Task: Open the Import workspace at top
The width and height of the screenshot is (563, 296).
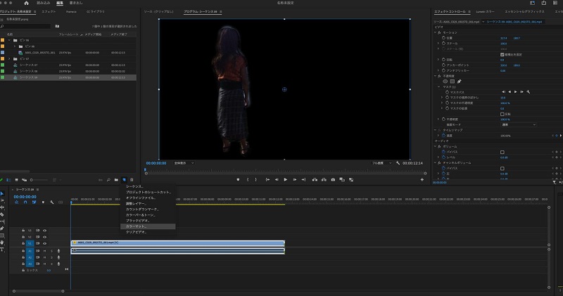Action: (x=44, y=3)
